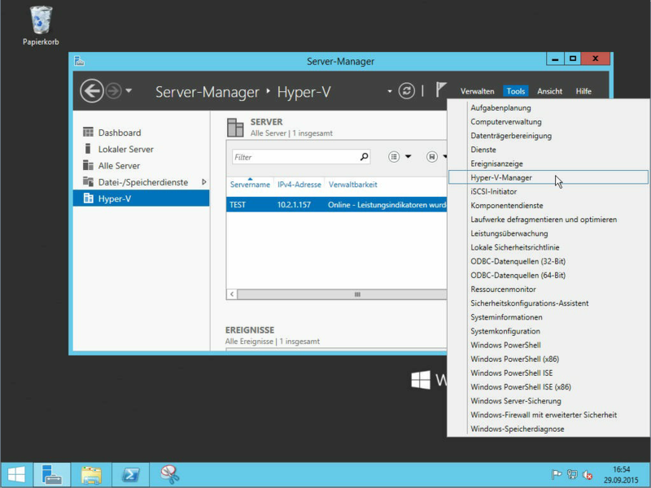Click the back arrow navigation button
Screen dimensions: 651x488
tap(92, 90)
